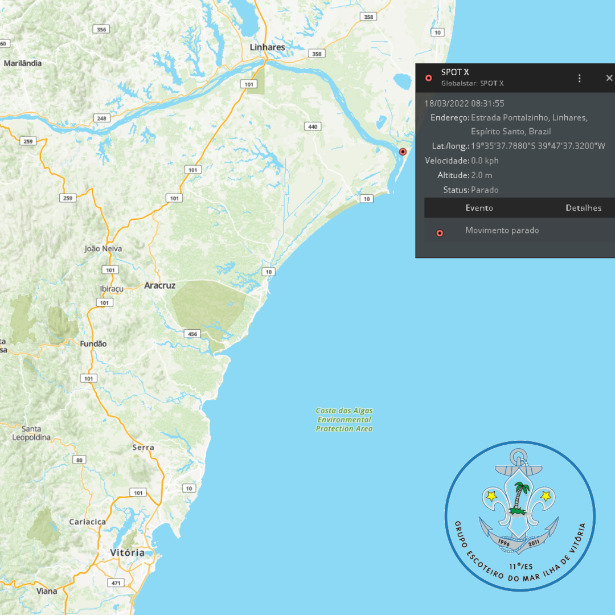Click the highway 80 road shield

(x=80, y=460)
